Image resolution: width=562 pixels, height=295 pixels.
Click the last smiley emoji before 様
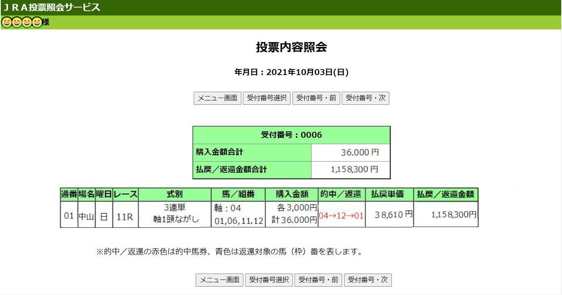pyautogui.click(x=37, y=23)
